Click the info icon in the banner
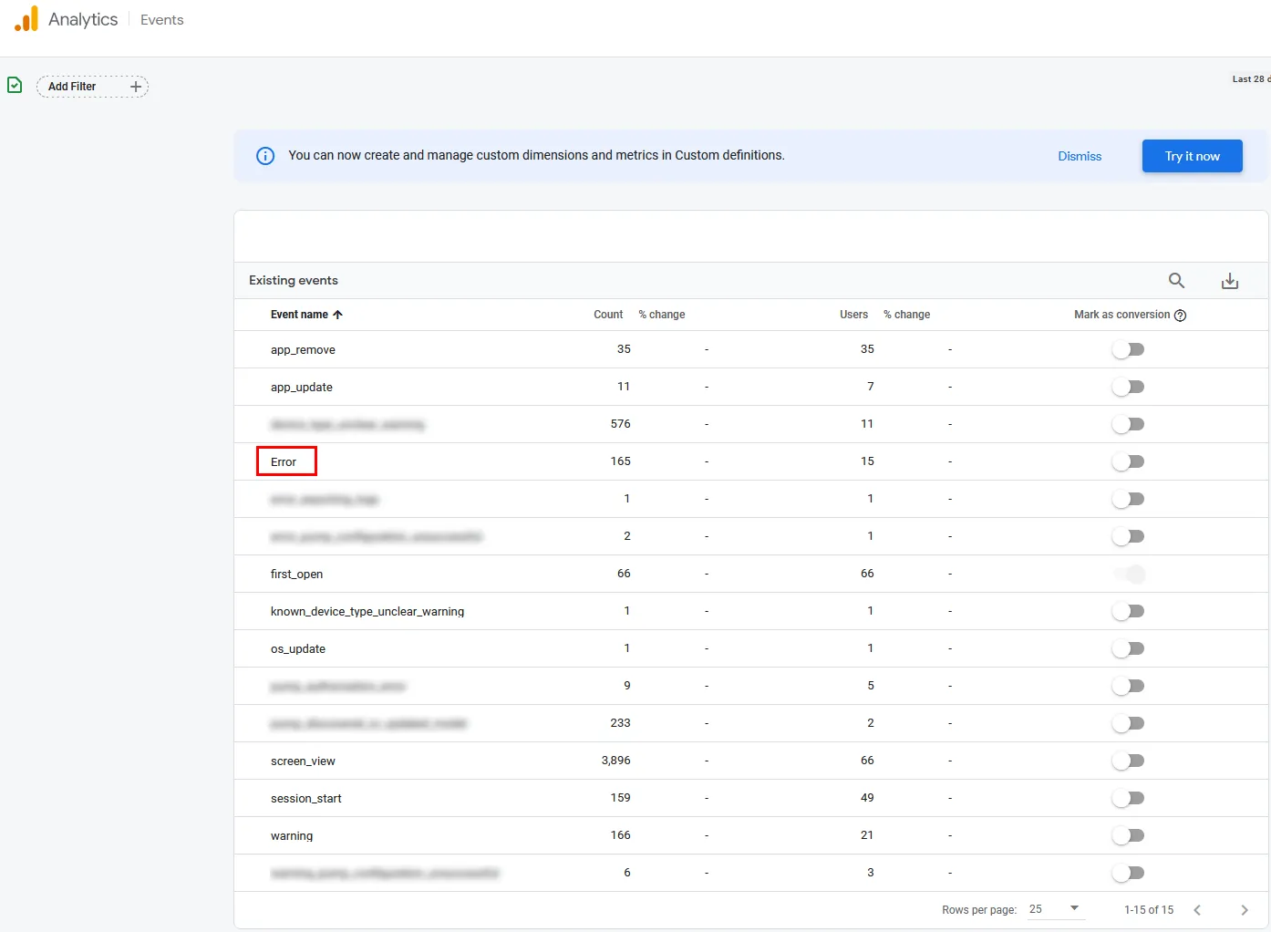This screenshot has width=1271, height=932. click(x=265, y=156)
